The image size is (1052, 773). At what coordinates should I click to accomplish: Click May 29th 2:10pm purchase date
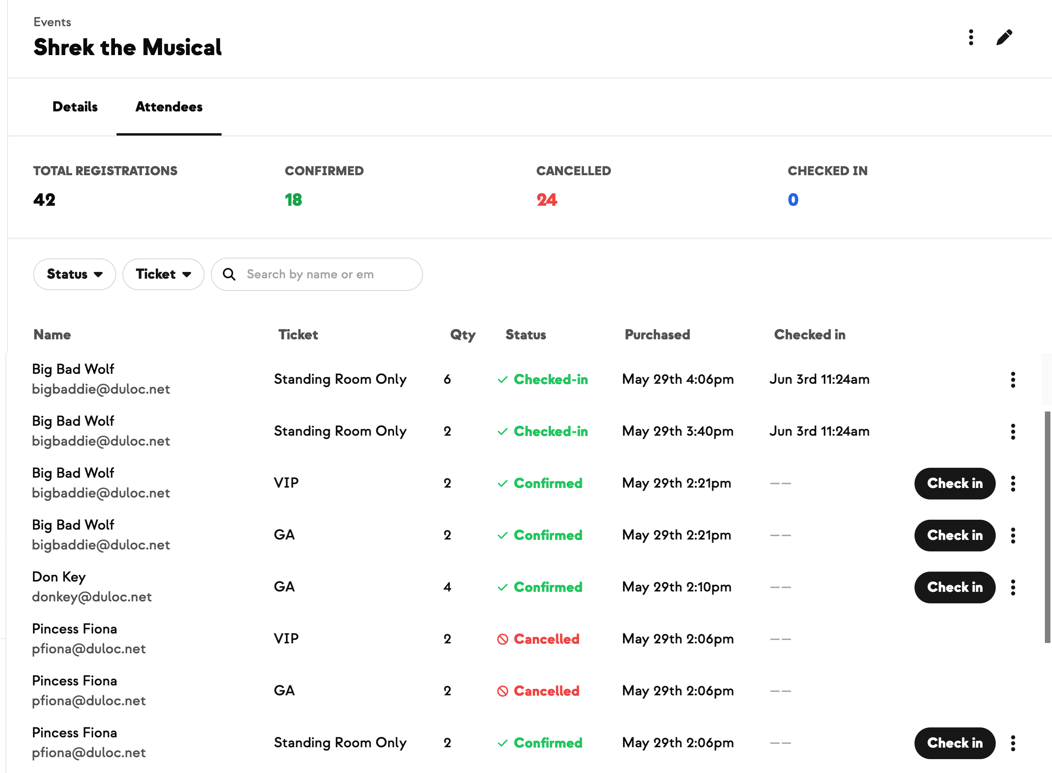677,587
